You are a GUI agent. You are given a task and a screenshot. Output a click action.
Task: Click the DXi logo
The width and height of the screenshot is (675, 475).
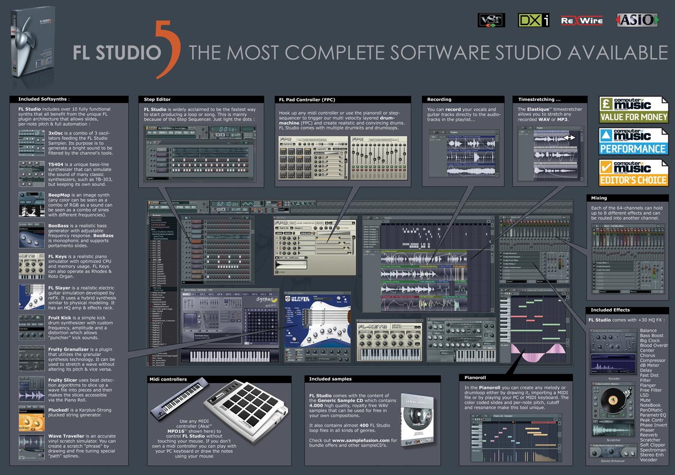point(534,21)
